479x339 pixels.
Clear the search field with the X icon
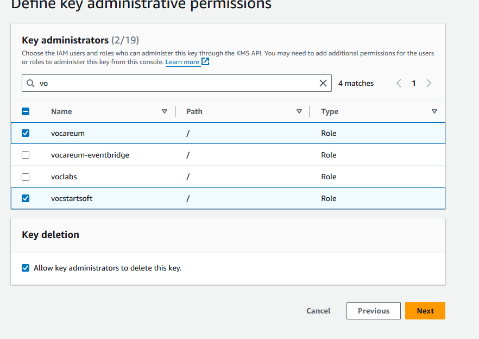tap(323, 83)
